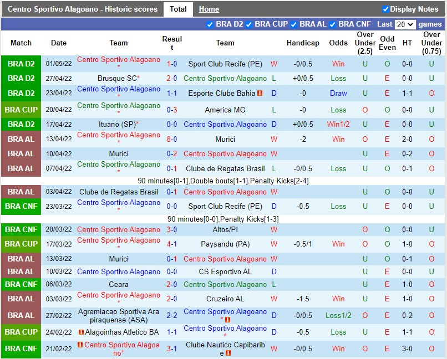Click the BRA CUP league badge for 20/04/22
Screen dimensions: 447x359
click(21, 110)
